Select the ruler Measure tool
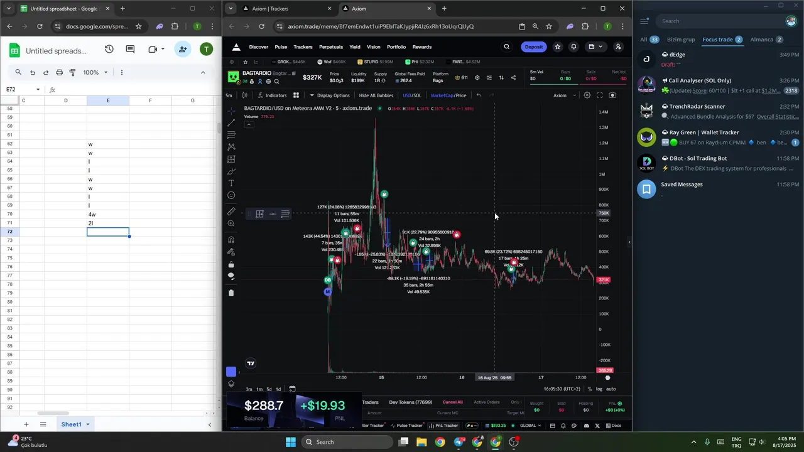This screenshot has height=452, width=804. coord(231,212)
